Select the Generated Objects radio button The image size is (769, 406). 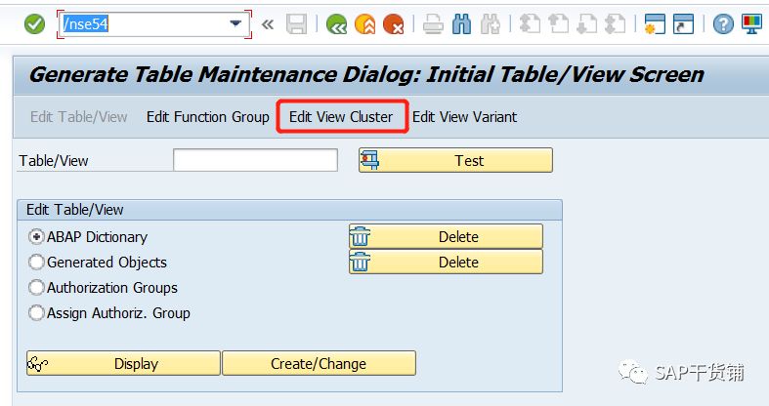coord(37,263)
